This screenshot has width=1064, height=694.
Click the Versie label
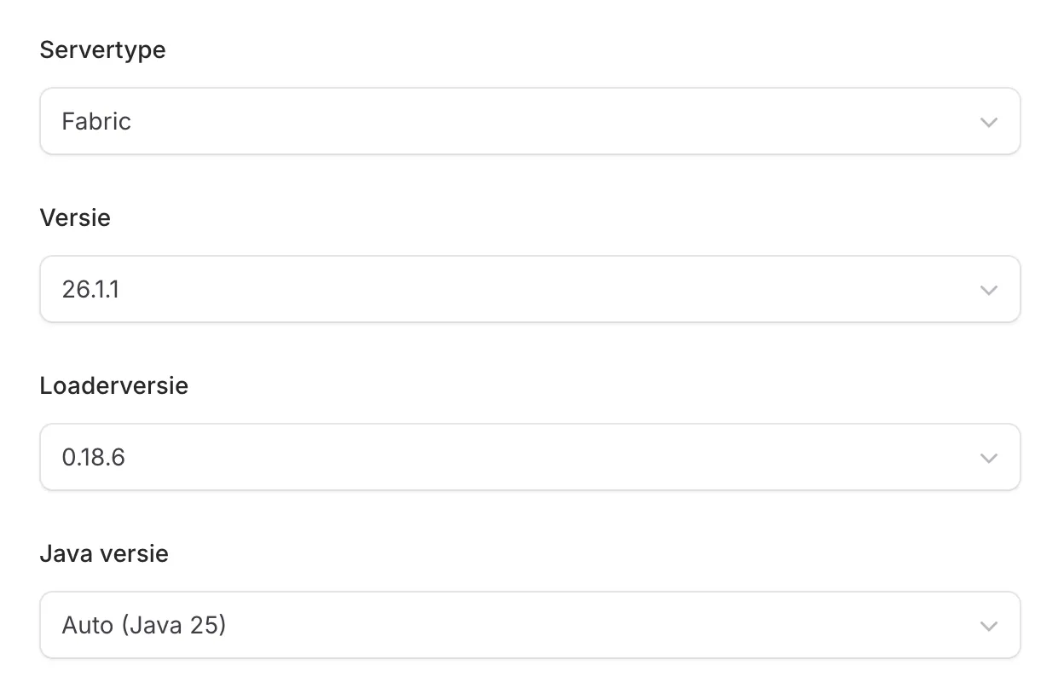pyautogui.click(x=75, y=217)
